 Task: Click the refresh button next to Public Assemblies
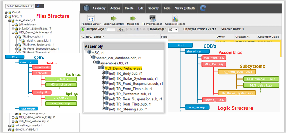[39, 6]
